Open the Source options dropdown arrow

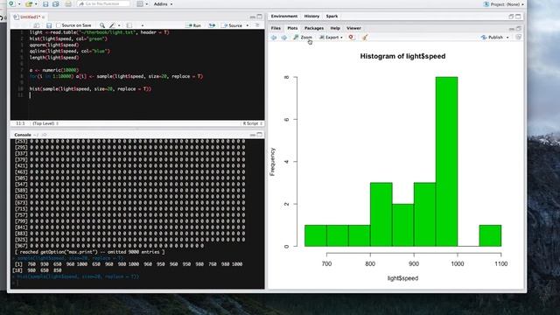click(247, 25)
